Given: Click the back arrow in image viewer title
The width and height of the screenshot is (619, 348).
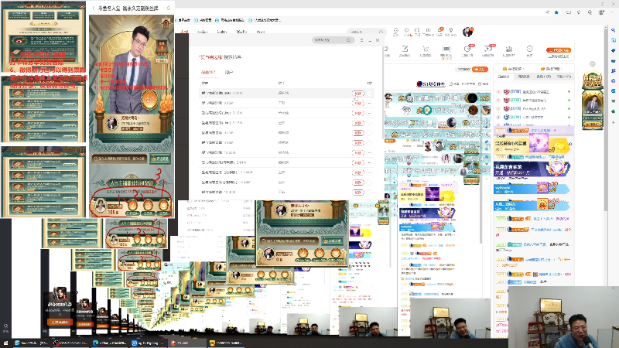Looking at the screenshot, I should tap(94, 8).
